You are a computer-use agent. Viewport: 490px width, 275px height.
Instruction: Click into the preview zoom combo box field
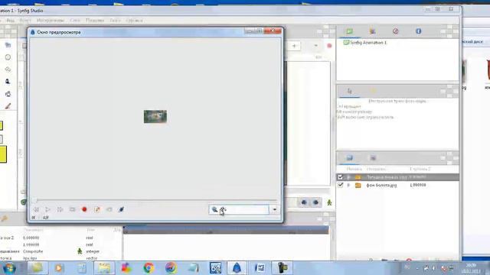239,209
